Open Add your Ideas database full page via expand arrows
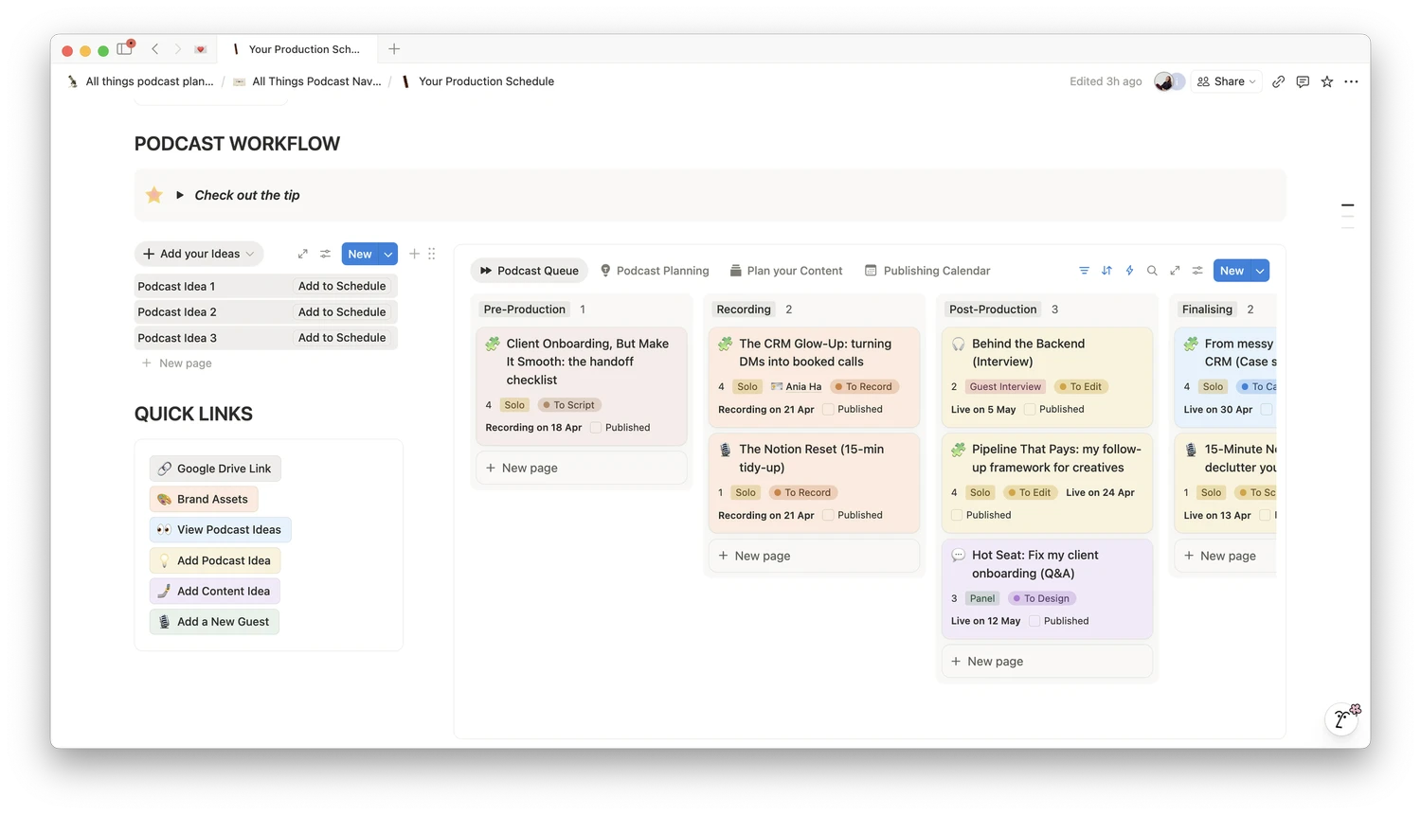The height and width of the screenshot is (815, 1421). [302, 254]
